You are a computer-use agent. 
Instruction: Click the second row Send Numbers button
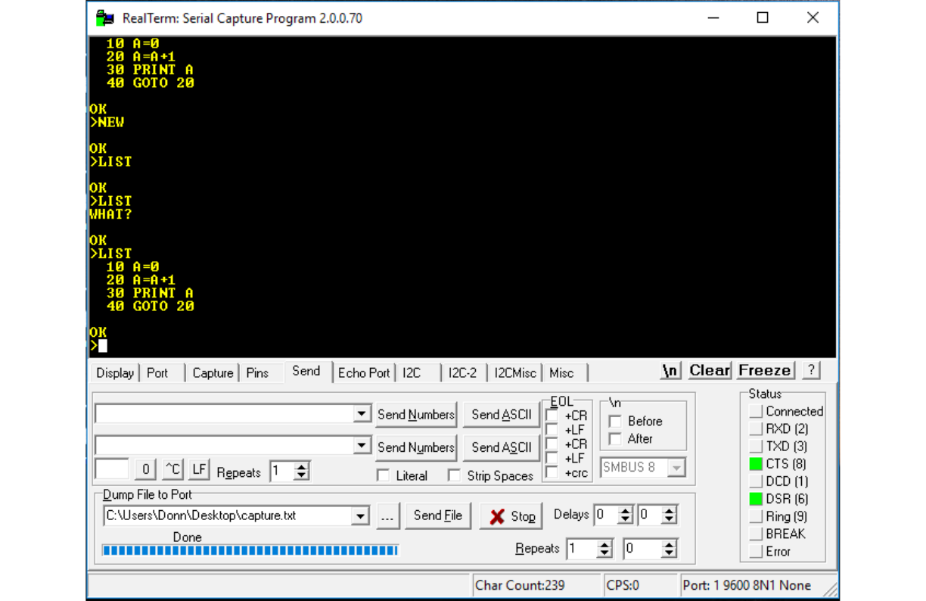(416, 447)
